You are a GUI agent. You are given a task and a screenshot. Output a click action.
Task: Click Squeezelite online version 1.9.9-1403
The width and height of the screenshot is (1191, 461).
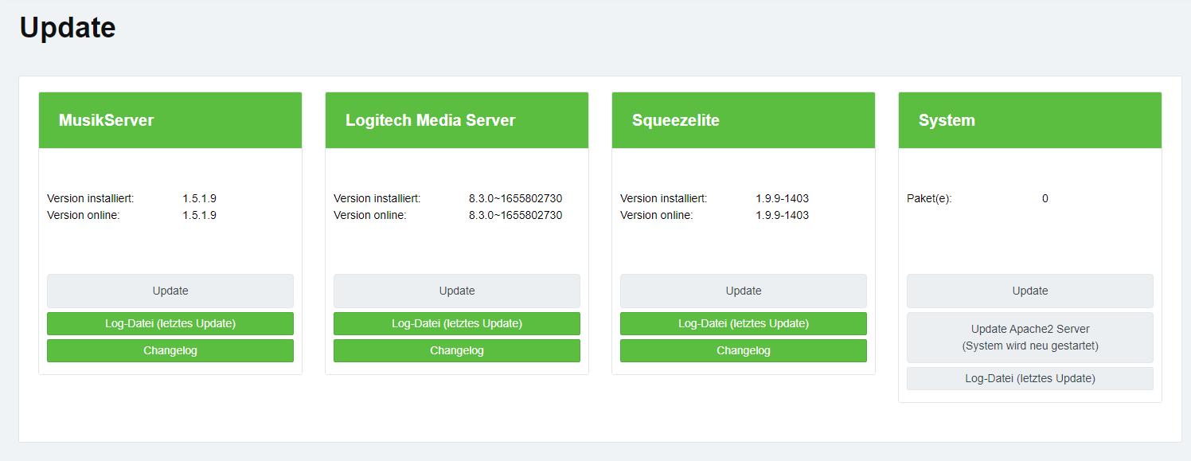pos(782,215)
